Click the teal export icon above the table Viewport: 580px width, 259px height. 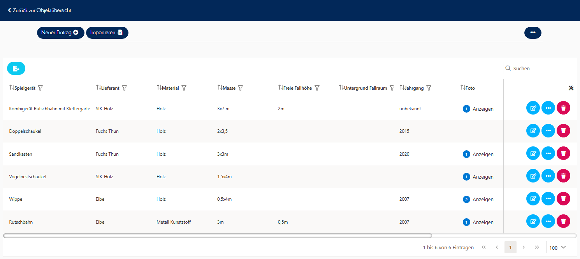(x=16, y=68)
